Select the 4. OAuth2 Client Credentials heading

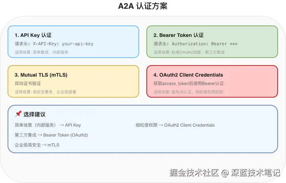click(x=188, y=75)
